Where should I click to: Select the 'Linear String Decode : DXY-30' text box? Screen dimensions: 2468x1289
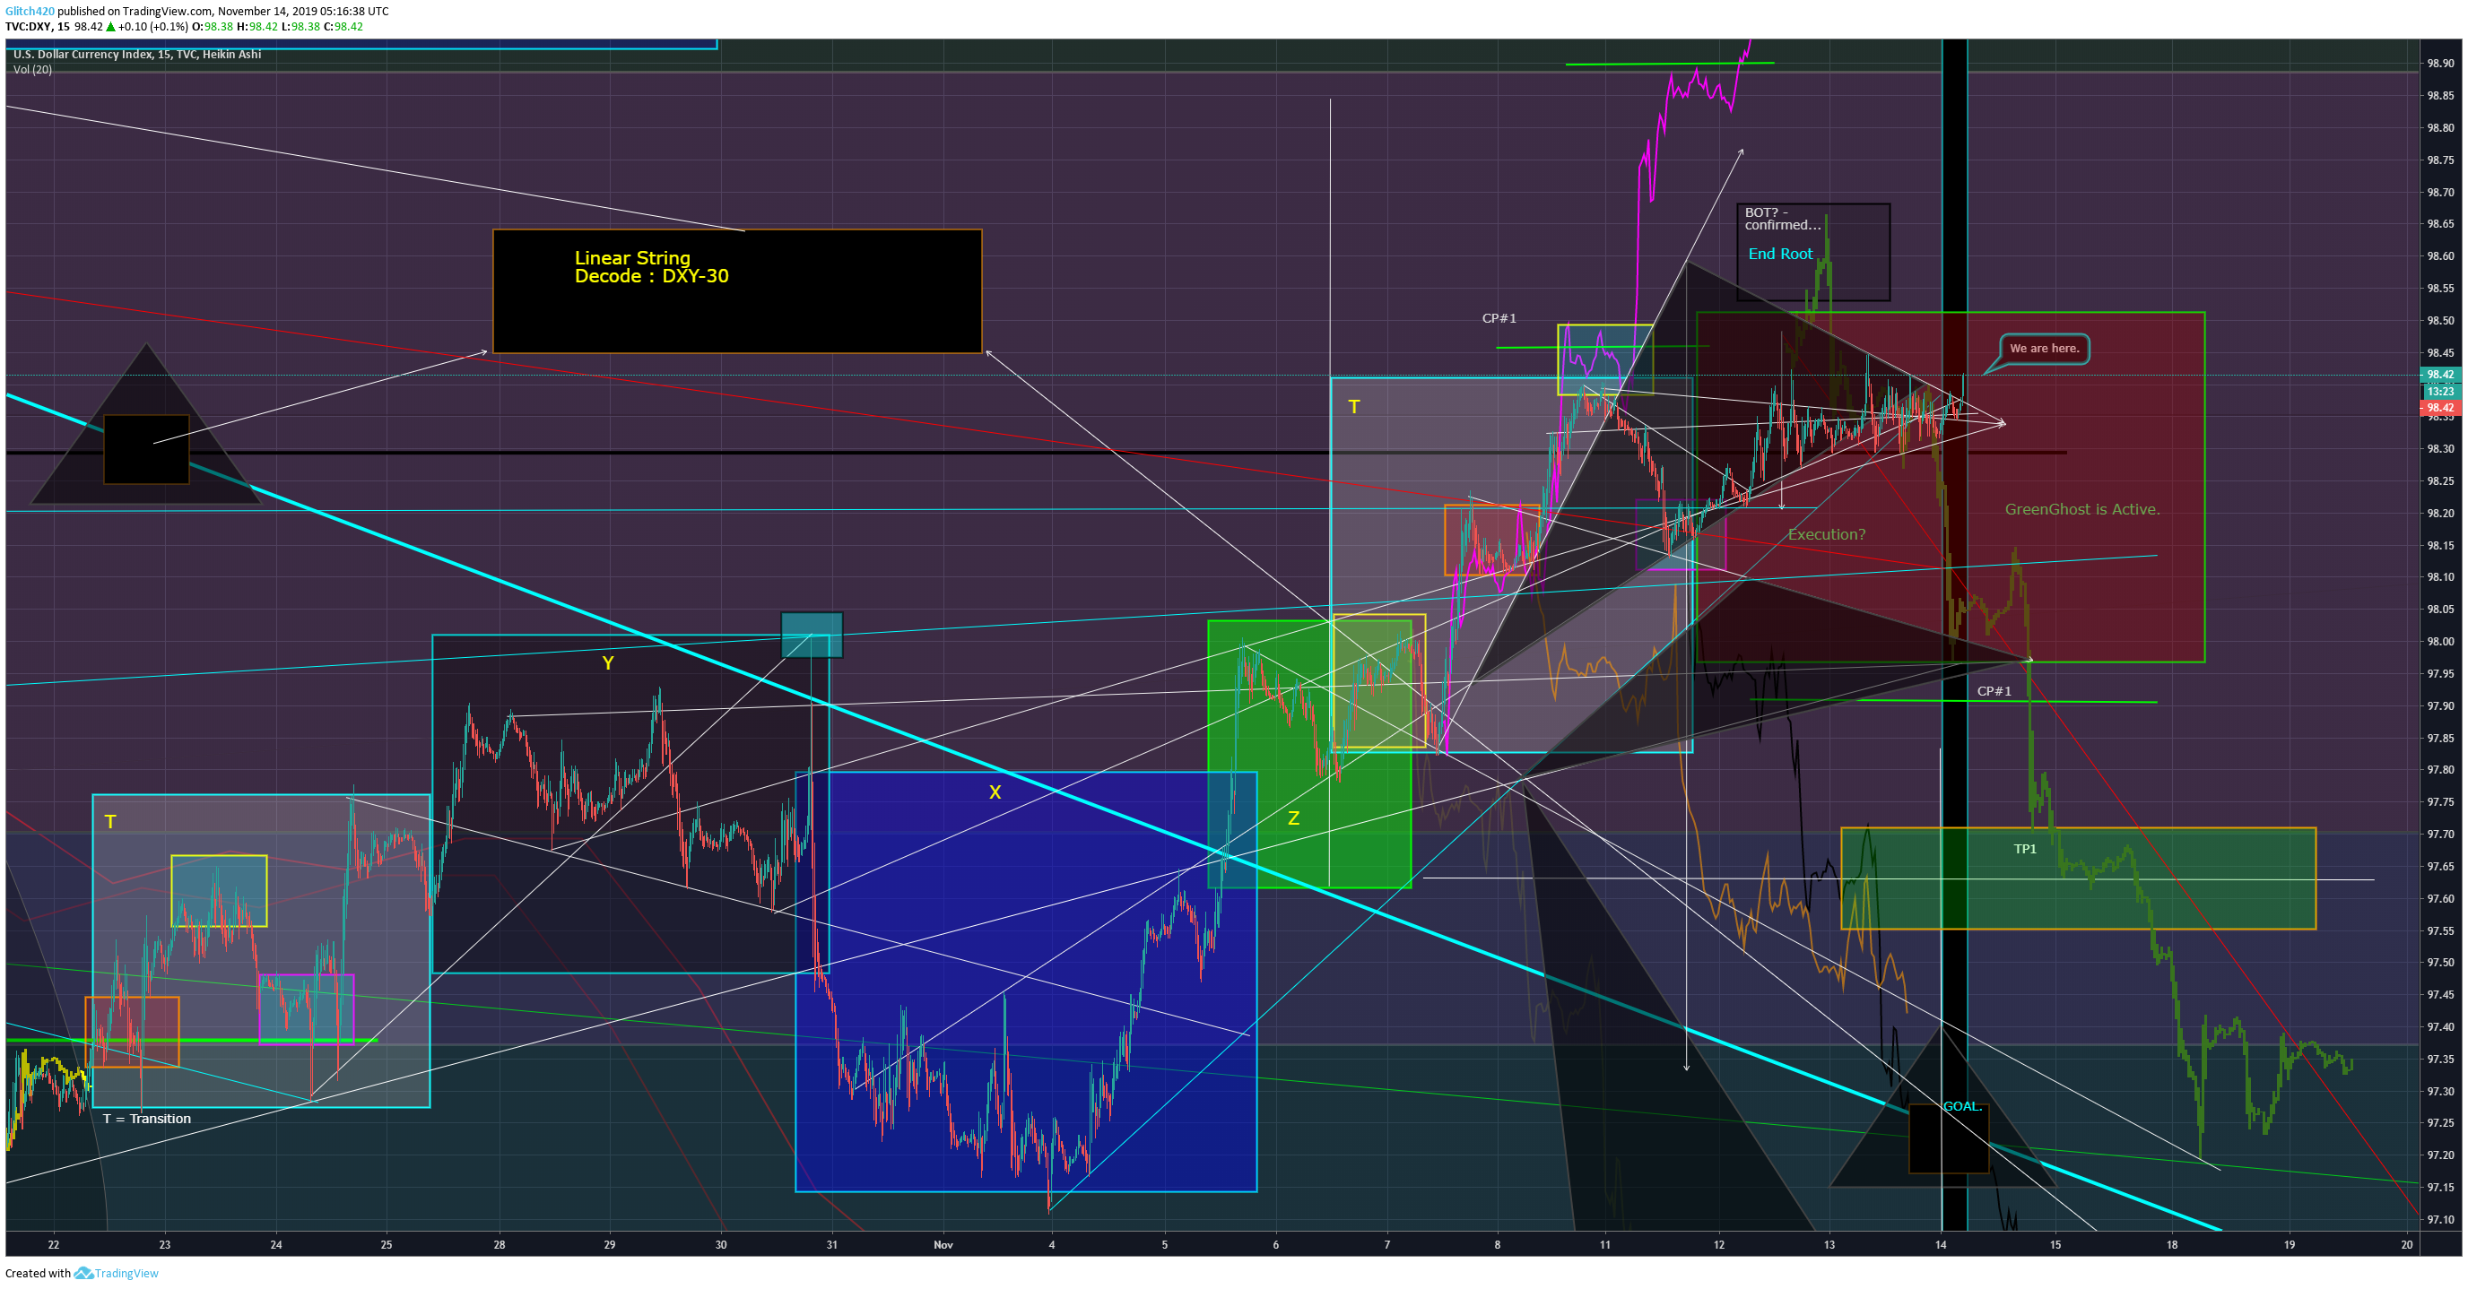pos(737,291)
